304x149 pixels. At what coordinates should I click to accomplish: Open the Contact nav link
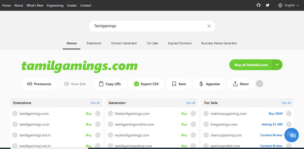coord(86,5)
